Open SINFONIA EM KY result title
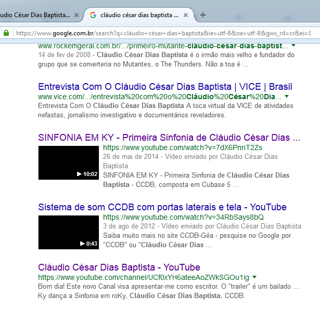The width and height of the screenshot is (320, 310). pyautogui.click(x=169, y=138)
